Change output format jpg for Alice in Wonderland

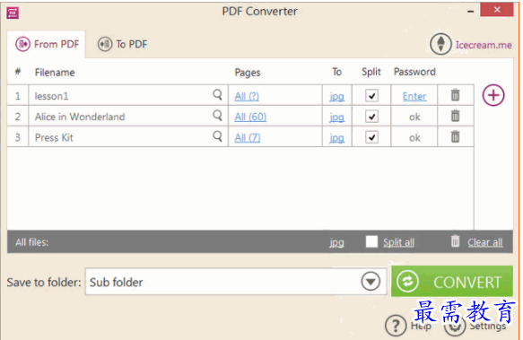[337, 118]
